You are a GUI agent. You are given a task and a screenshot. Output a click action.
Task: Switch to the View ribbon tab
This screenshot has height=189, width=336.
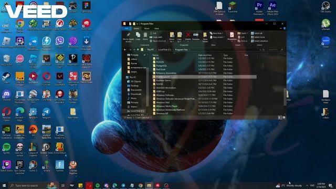point(156,28)
